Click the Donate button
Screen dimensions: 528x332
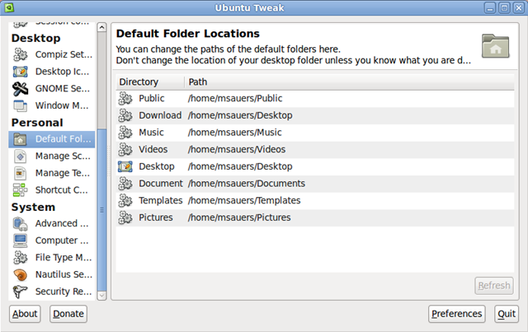(68, 314)
